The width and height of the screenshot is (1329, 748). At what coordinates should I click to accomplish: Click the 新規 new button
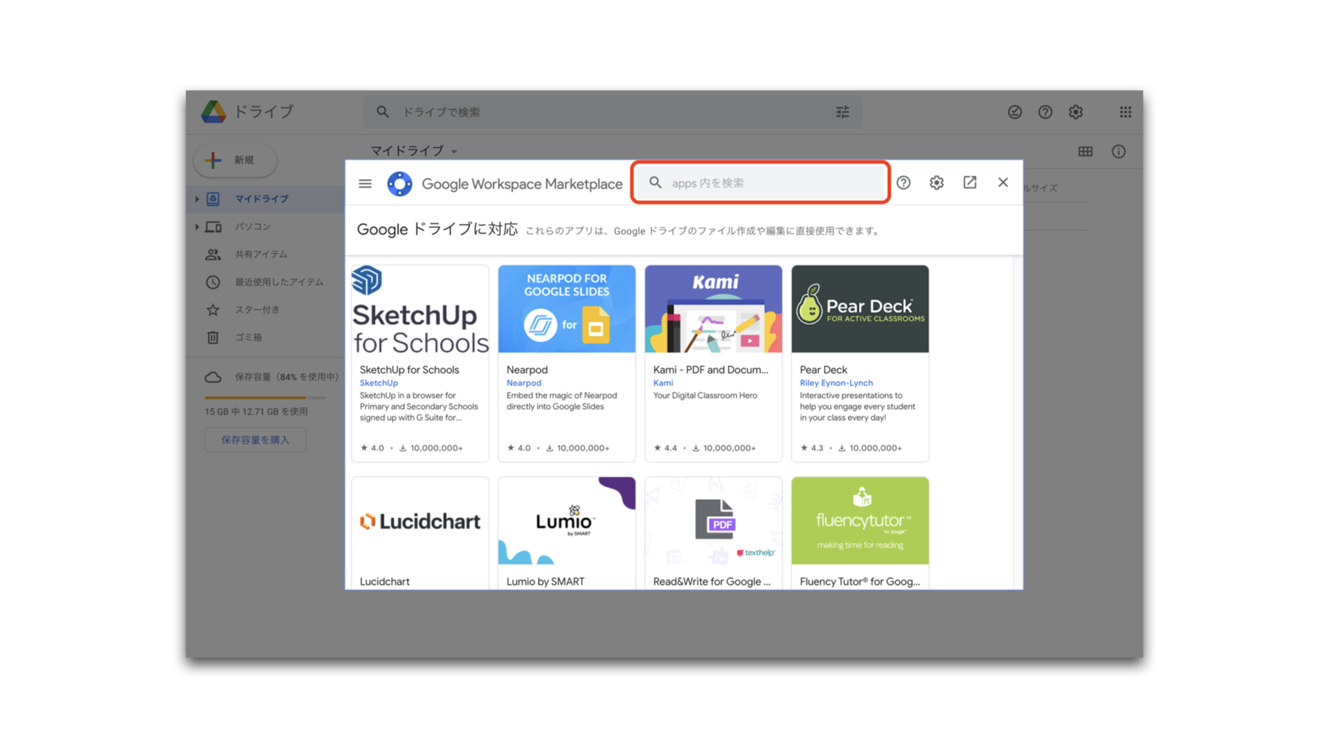click(x=235, y=160)
